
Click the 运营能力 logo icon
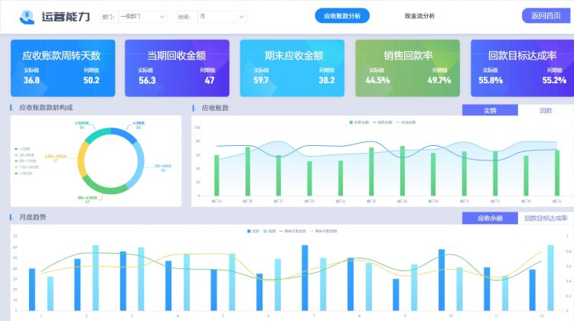(27, 17)
